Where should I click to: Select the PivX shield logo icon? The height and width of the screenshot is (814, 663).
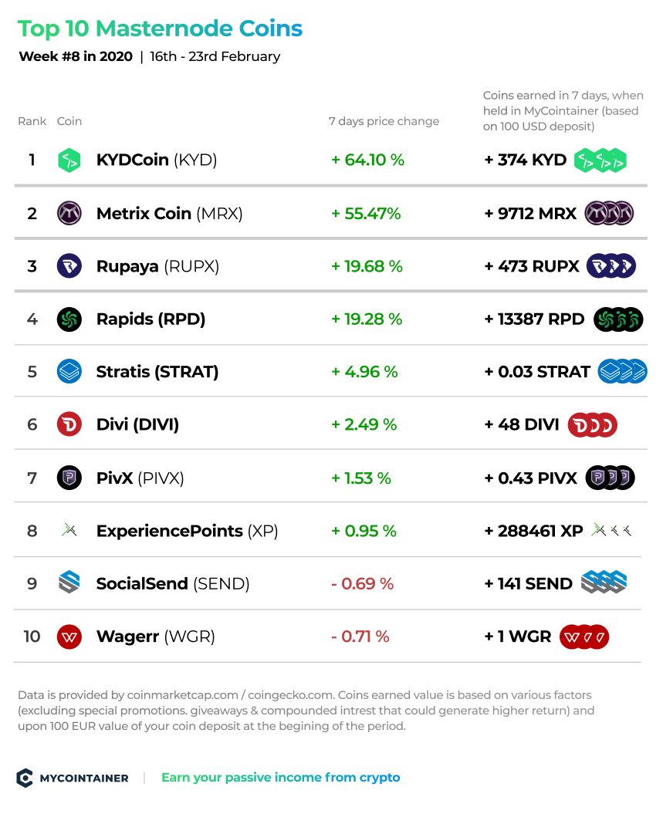pyautogui.click(x=69, y=478)
